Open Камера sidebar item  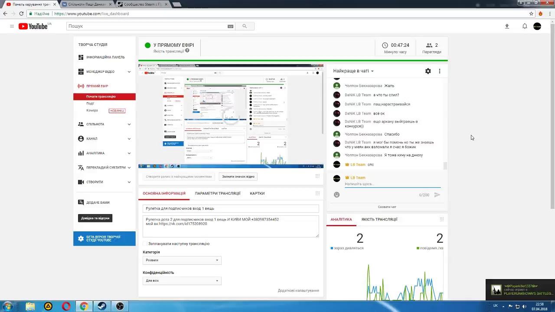point(92,110)
